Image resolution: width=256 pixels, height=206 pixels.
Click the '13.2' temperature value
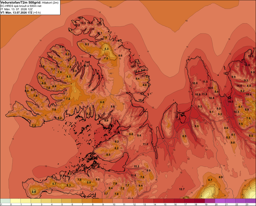77,25
